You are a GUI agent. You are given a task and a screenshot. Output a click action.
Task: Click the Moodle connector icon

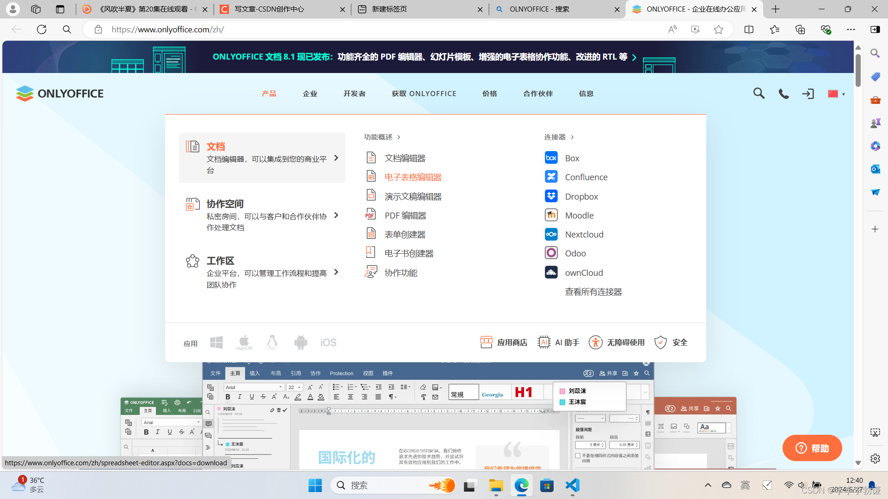551,215
